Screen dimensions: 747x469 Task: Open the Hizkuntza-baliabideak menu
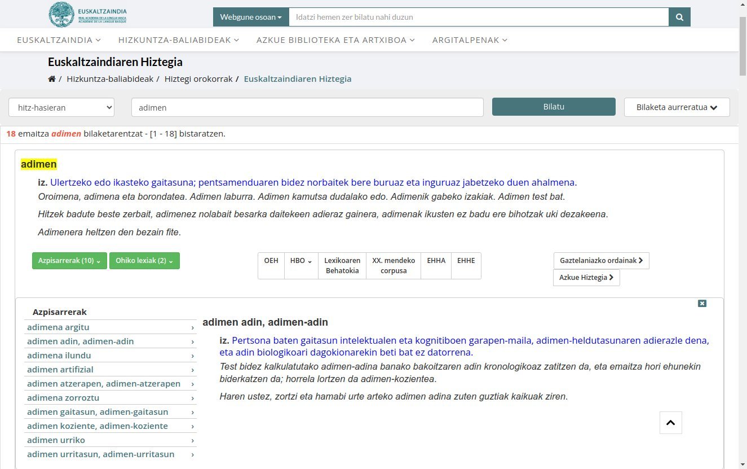tap(179, 40)
